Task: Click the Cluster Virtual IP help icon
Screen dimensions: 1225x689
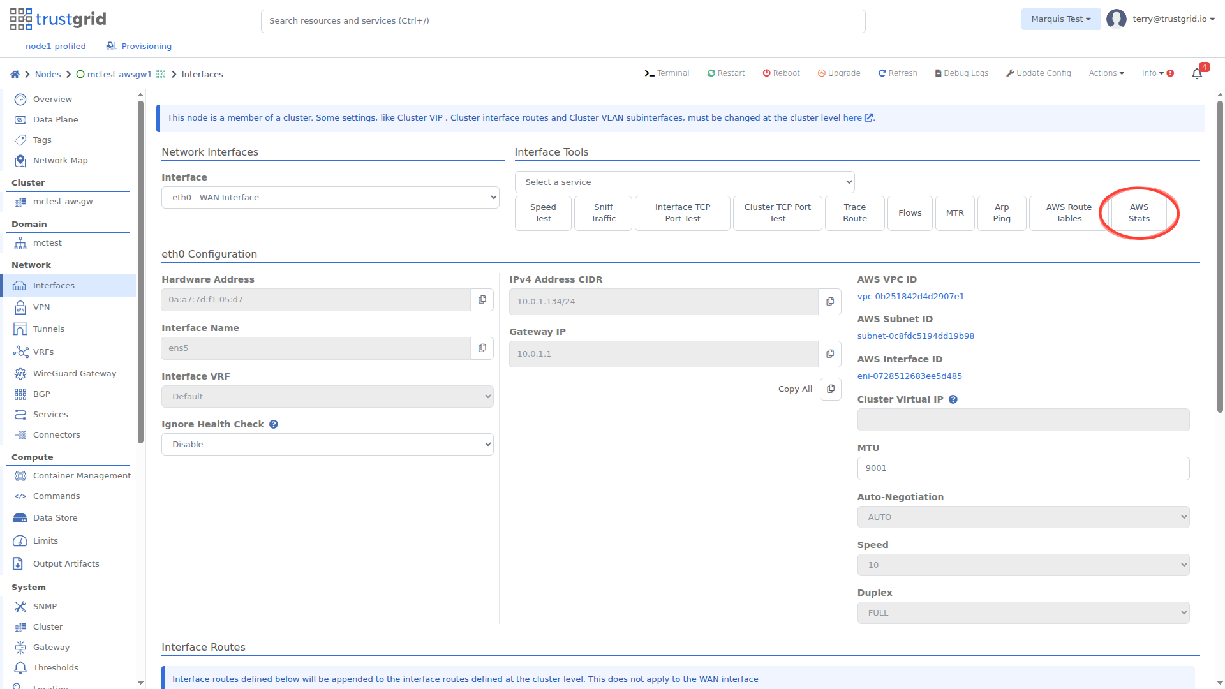Action: [x=953, y=399]
